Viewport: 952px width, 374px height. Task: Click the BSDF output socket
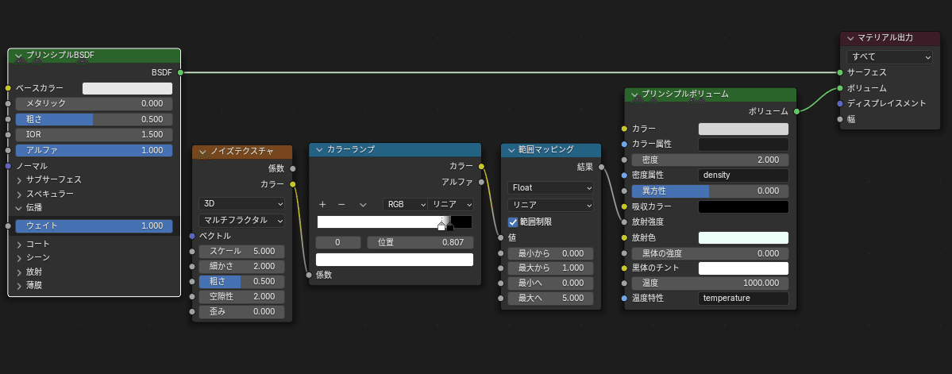[181, 72]
